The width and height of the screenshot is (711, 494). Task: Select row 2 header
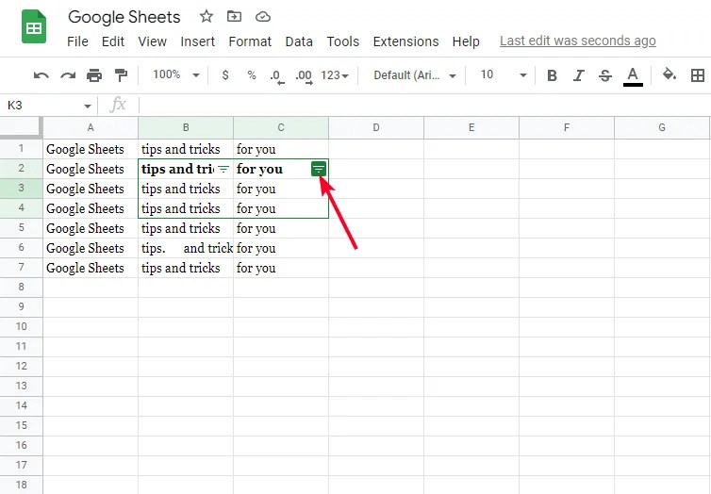pyautogui.click(x=22, y=169)
